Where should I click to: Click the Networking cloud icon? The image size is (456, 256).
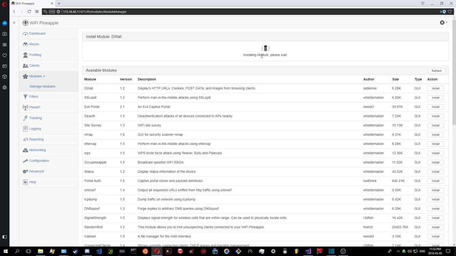tap(25, 150)
